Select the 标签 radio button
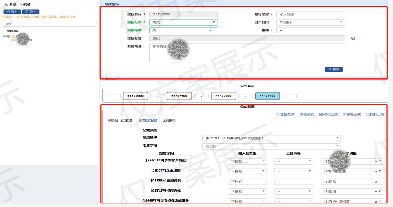This screenshot has height=207, width=393. click(x=20, y=5)
